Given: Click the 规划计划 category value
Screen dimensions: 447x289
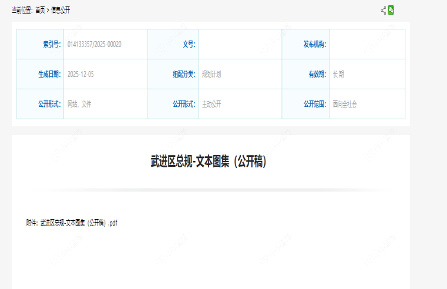Looking at the screenshot, I should (211, 74).
